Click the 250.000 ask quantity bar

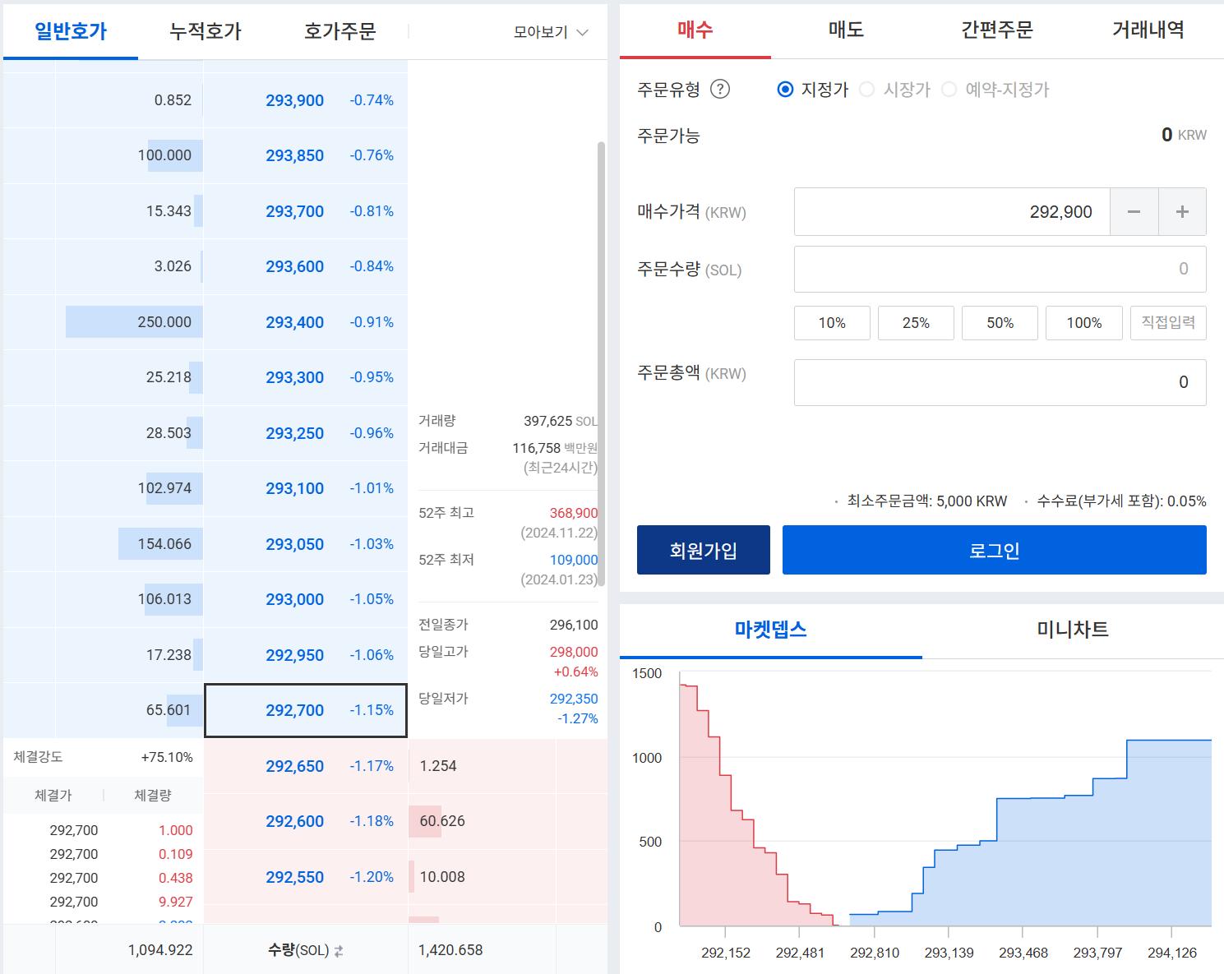(134, 322)
